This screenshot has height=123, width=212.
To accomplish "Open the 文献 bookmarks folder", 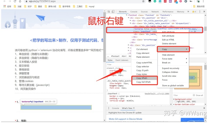I will click(x=18, y=6).
